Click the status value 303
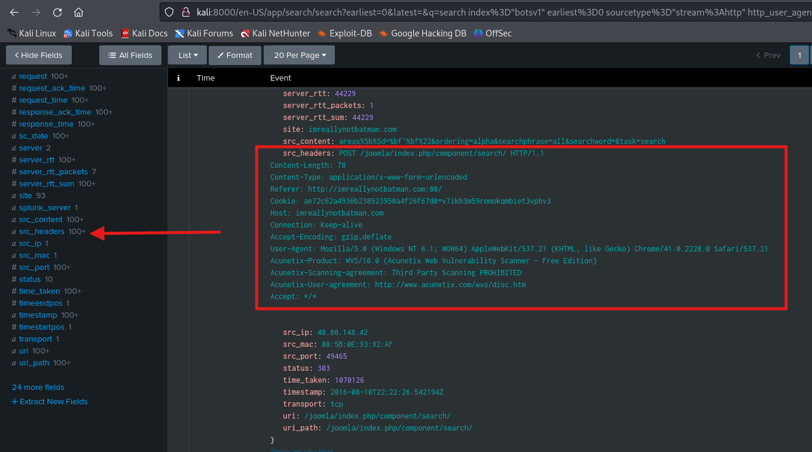The width and height of the screenshot is (812, 452). pos(323,368)
